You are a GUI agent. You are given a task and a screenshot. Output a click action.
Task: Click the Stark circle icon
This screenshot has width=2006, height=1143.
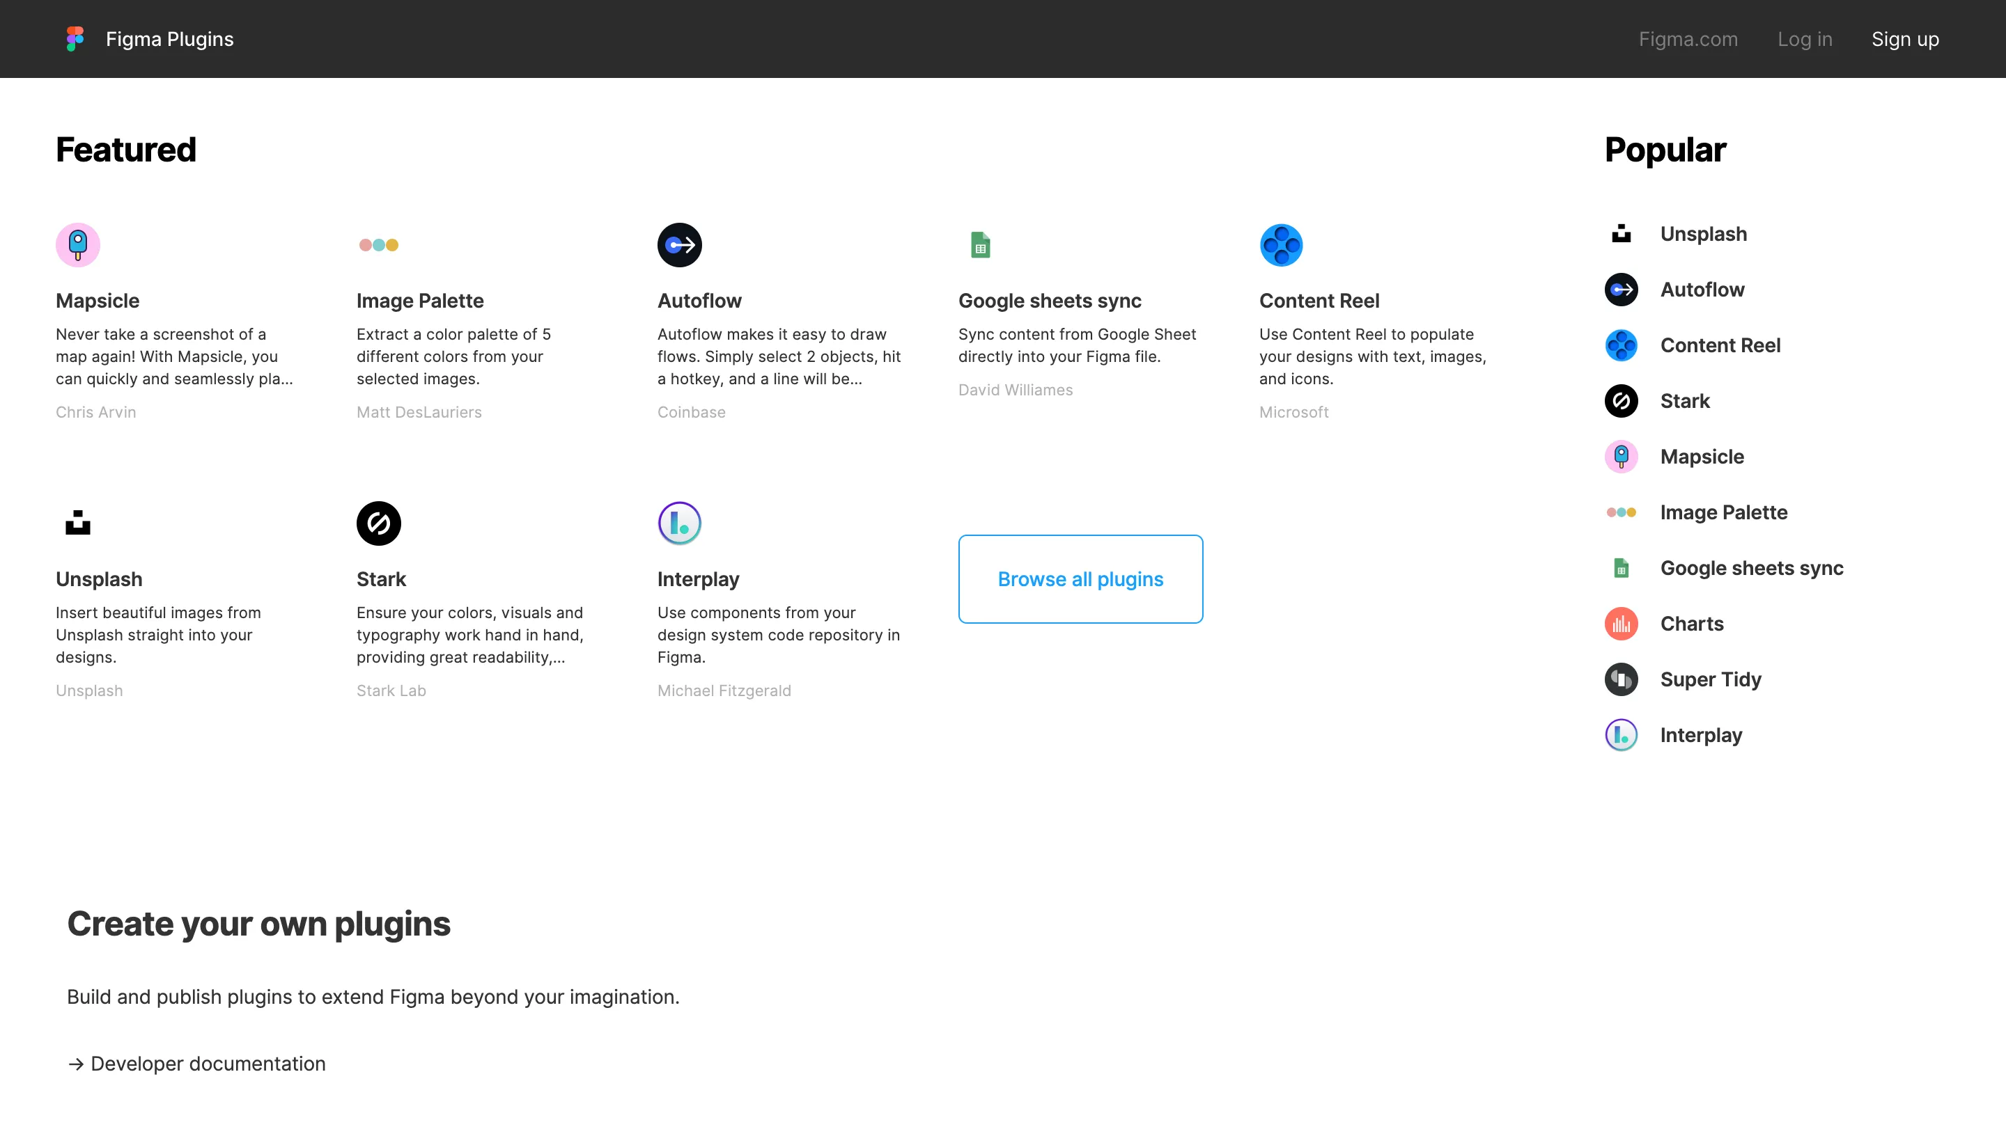[380, 523]
